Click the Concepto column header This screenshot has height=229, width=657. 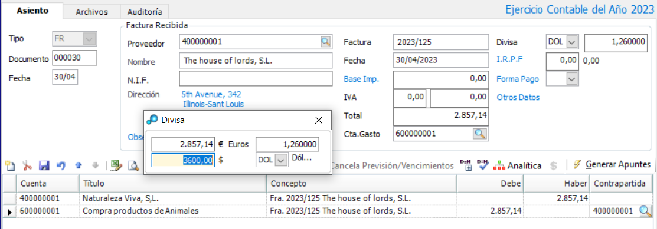[x=361, y=184]
